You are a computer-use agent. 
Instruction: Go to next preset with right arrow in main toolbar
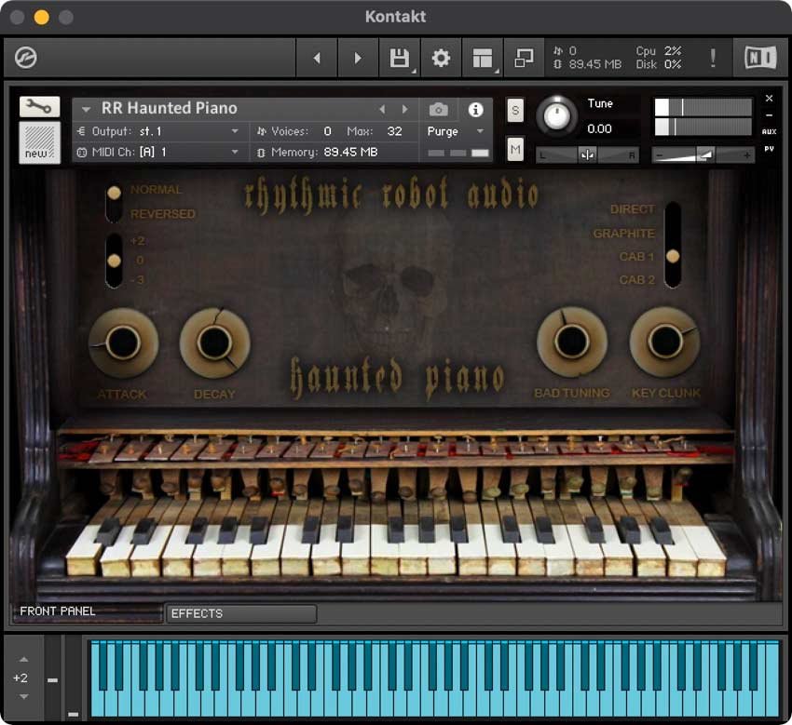[358, 58]
